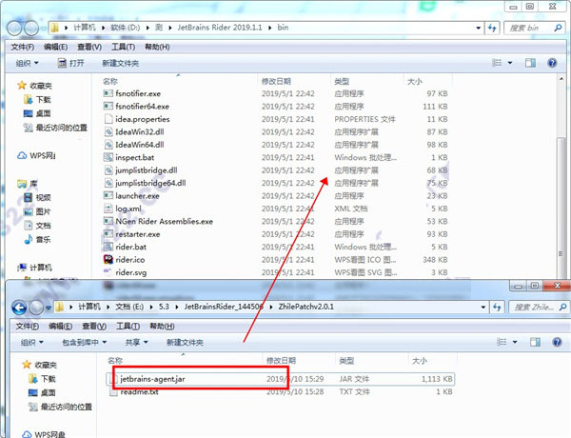Select the readme.txt file

(x=281, y=392)
